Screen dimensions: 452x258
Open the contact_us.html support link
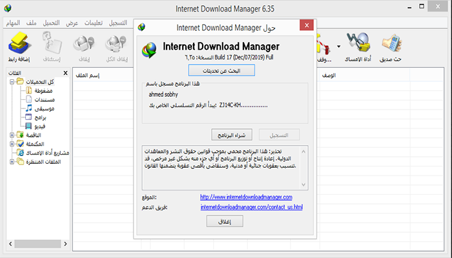(252, 207)
